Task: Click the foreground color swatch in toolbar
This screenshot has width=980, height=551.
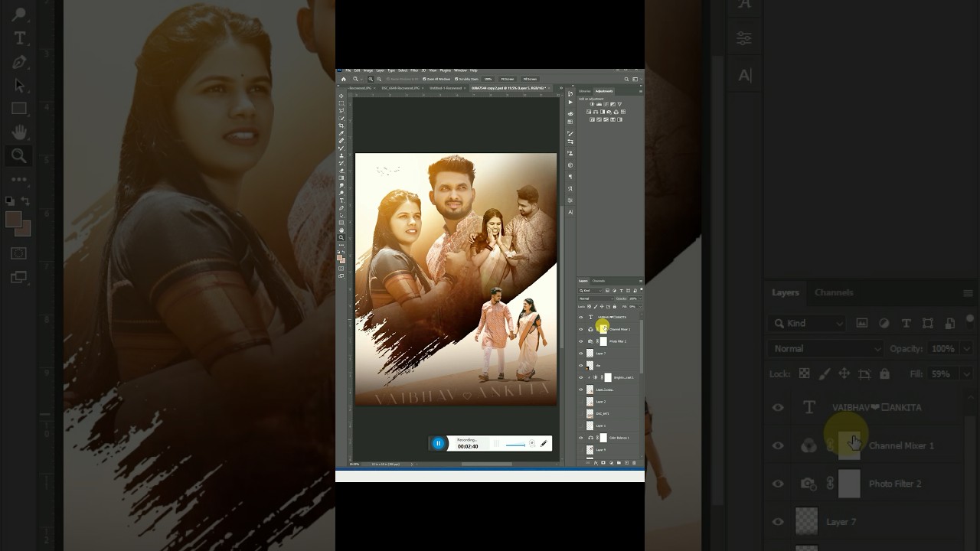Action: click(339, 258)
